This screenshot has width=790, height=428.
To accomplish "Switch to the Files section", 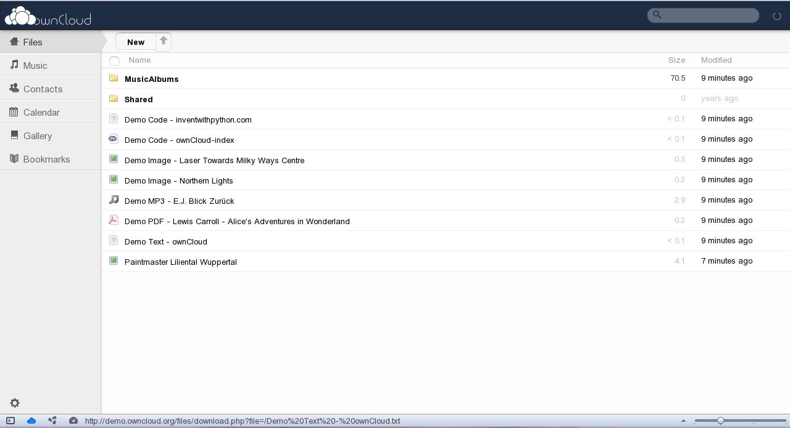I will (33, 42).
